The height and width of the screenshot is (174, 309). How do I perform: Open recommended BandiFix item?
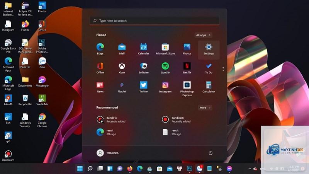tap(111, 119)
